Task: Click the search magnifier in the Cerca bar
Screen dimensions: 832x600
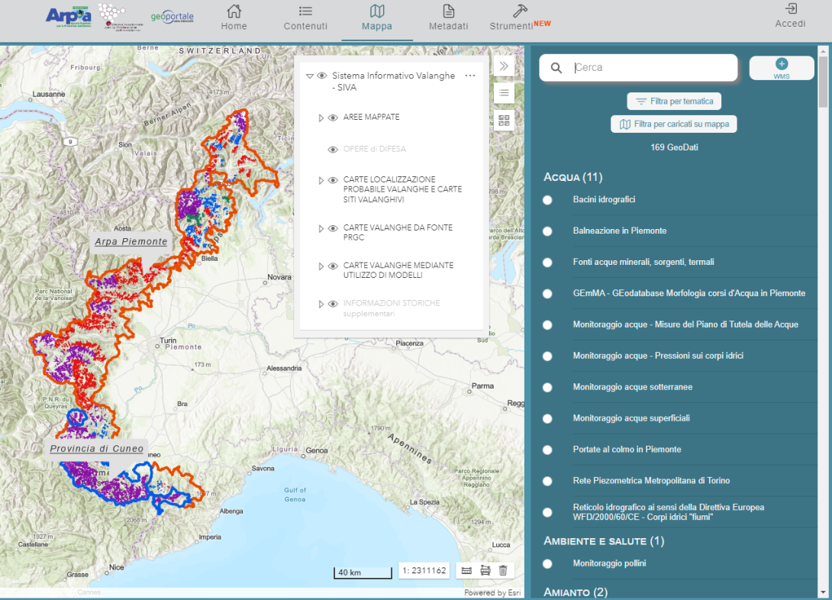Action: click(556, 68)
